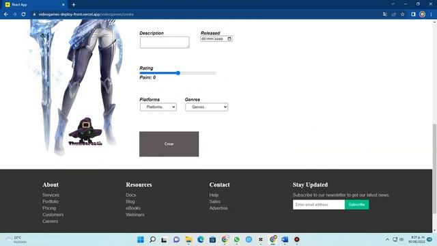Open WhatsApp from the taskbar
Viewport: 437px width, 246px height.
pyautogui.click(x=237, y=240)
